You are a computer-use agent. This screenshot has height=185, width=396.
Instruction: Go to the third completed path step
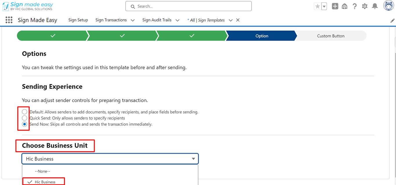(x=192, y=36)
